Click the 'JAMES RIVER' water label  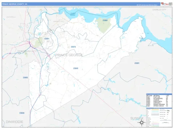pos(73,14)
